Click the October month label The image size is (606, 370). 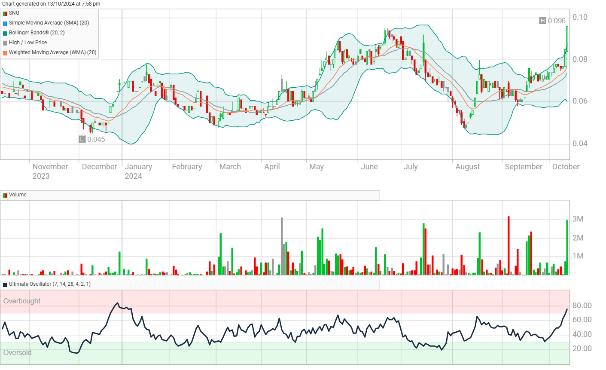coord(565,167)
